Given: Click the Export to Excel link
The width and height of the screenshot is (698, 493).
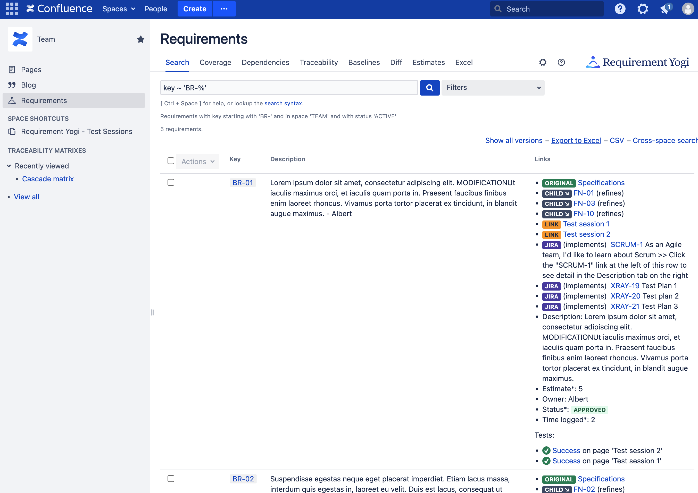Looking at the screenshot, I should (x=576, y=140).
